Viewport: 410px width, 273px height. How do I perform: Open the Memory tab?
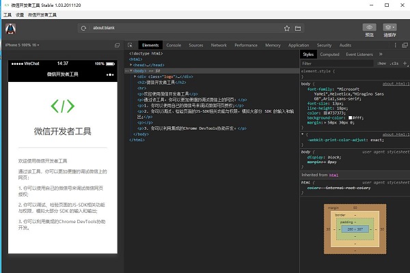(273, 45)
